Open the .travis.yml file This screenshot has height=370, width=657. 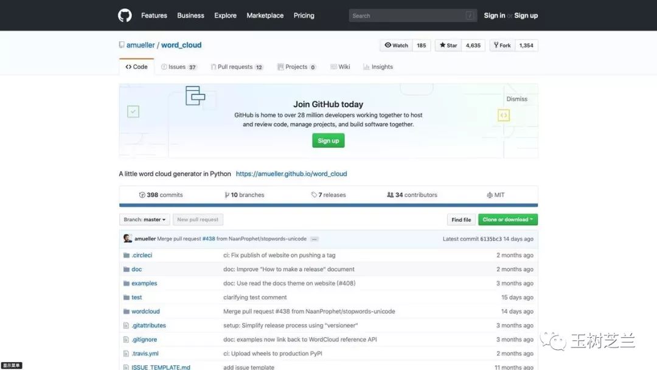[x=145, y=353]
